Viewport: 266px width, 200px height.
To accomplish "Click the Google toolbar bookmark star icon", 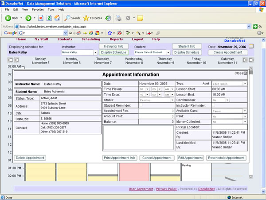I will point(110,33).
